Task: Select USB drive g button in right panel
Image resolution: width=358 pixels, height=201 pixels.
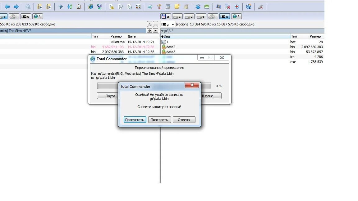Action: coord(224,16)
